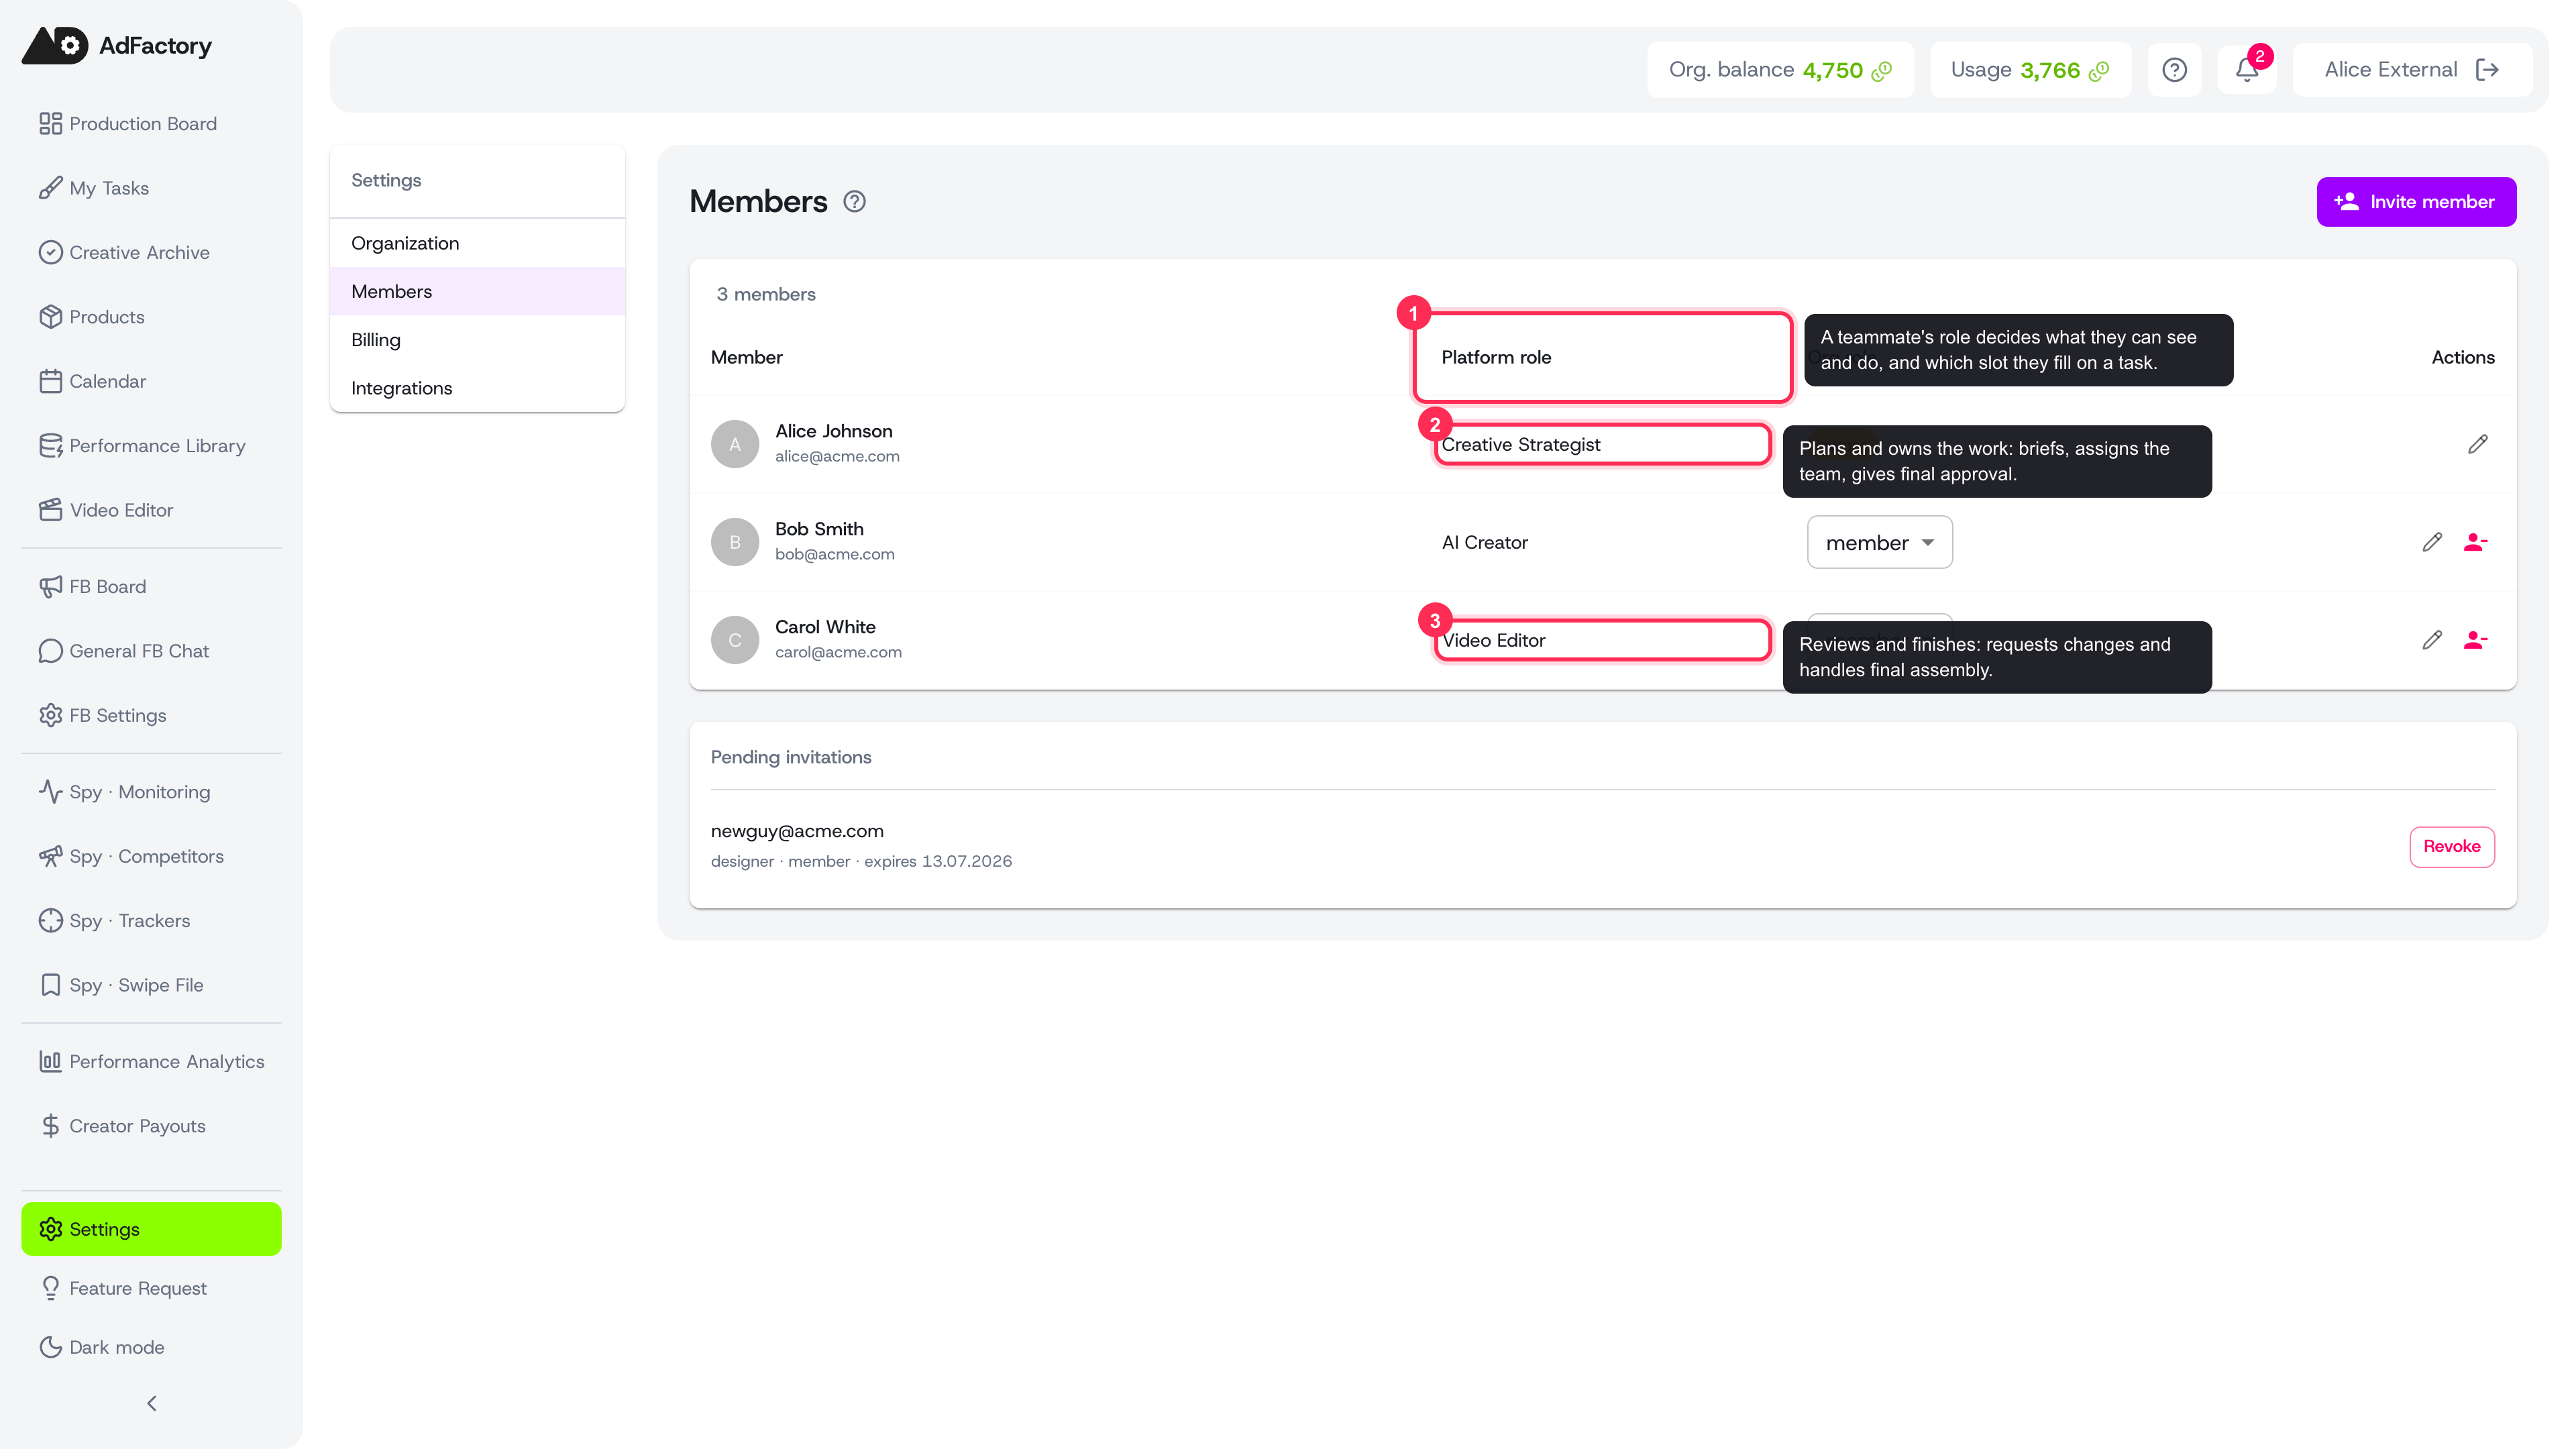Open the Creative Archive page
Image resolution: width=2576 pixels, height=1449 pixels.
(x=151, y=253)
